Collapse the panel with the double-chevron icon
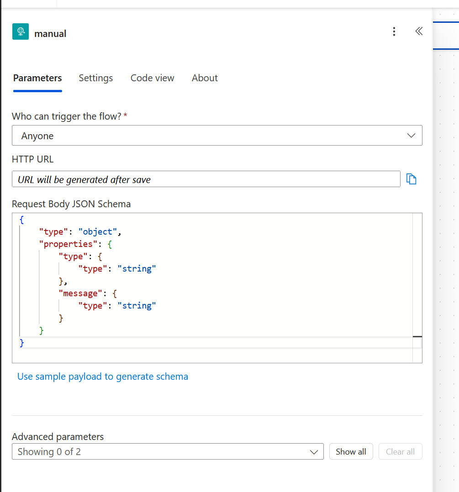 [x=419, y=31]
